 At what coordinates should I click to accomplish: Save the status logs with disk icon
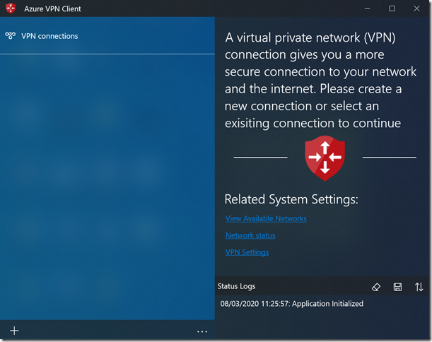tap(397, 287)
